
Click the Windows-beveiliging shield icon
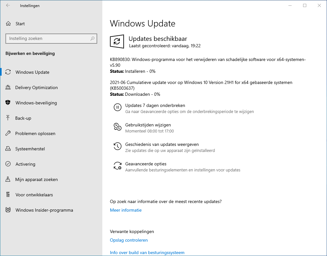tap(8, 103)
